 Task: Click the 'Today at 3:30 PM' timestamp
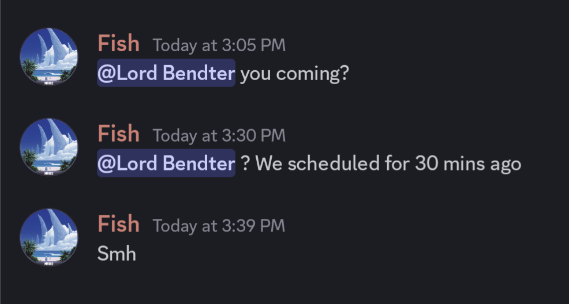pos(219,136)
